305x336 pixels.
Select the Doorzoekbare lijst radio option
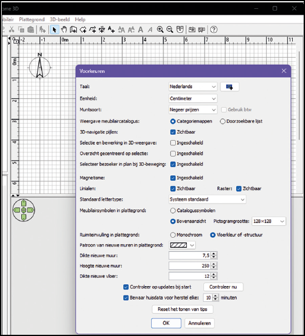(223, 121)
